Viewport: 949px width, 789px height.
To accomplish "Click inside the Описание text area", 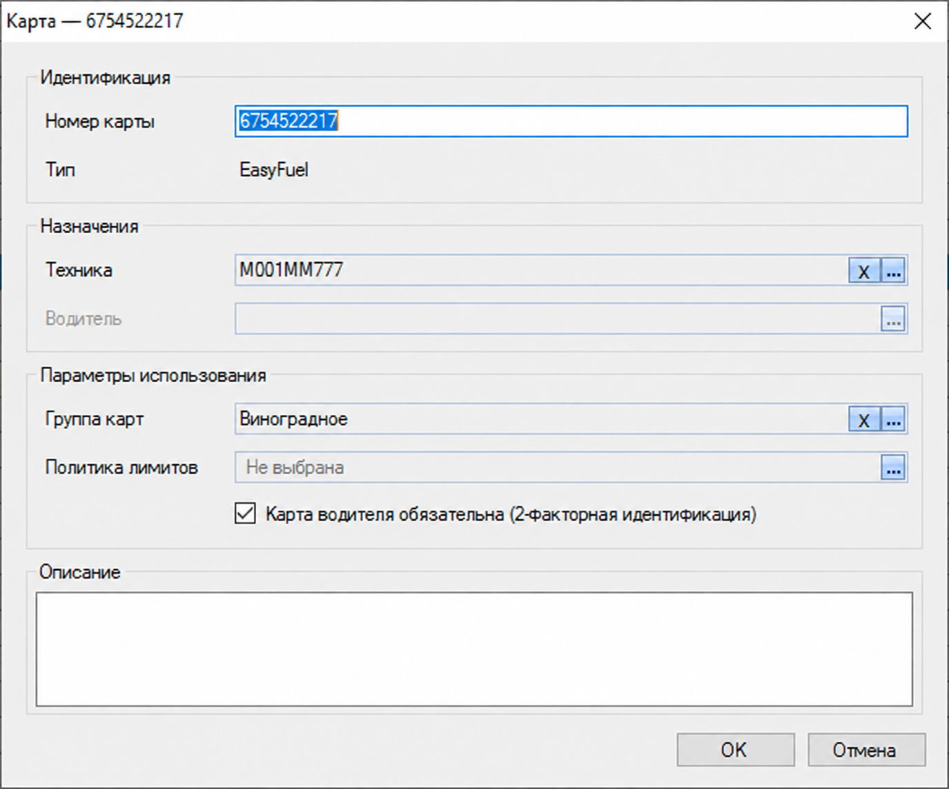I will tap(474, 649).
